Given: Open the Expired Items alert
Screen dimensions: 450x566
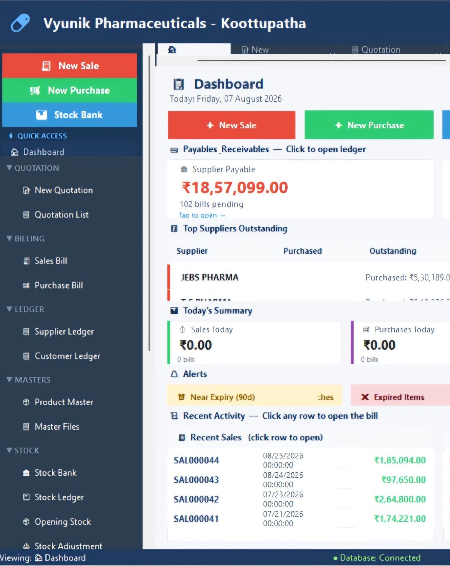Looking at the screenshot, I should click(x=400, y=395).
